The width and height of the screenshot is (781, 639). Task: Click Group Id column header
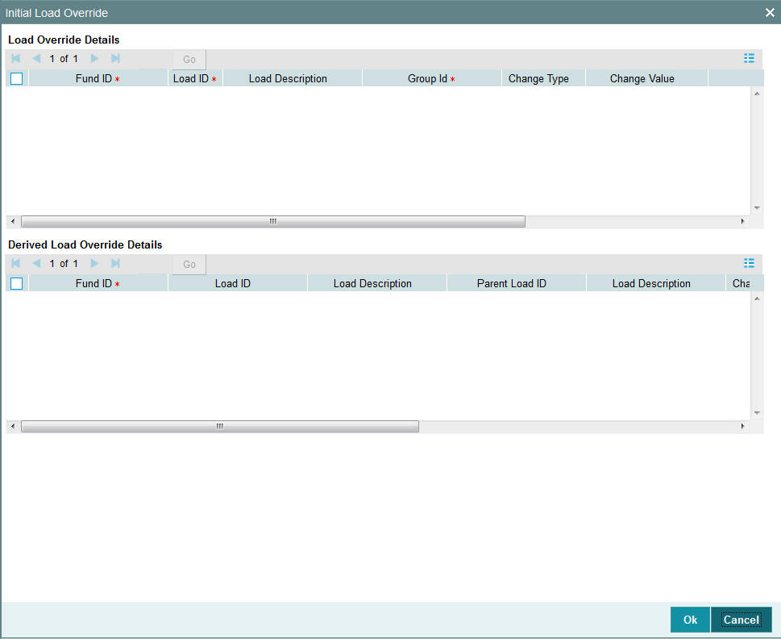[431, 79]
